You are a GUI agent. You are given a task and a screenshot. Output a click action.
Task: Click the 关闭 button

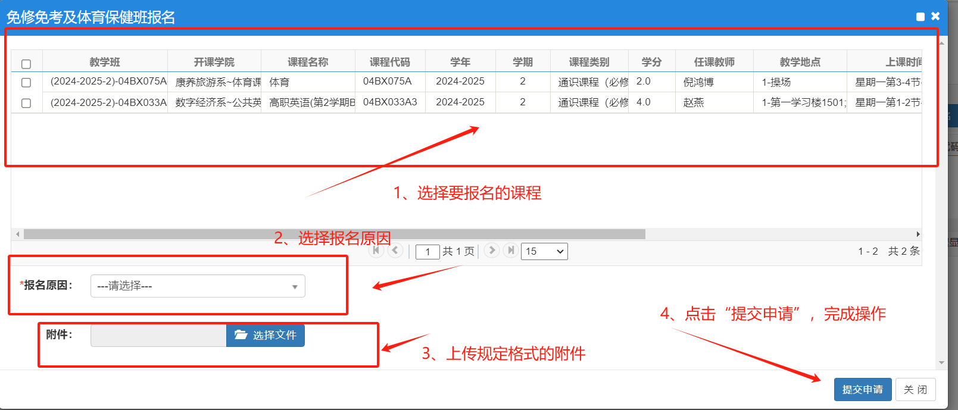[x=915, y=390]
